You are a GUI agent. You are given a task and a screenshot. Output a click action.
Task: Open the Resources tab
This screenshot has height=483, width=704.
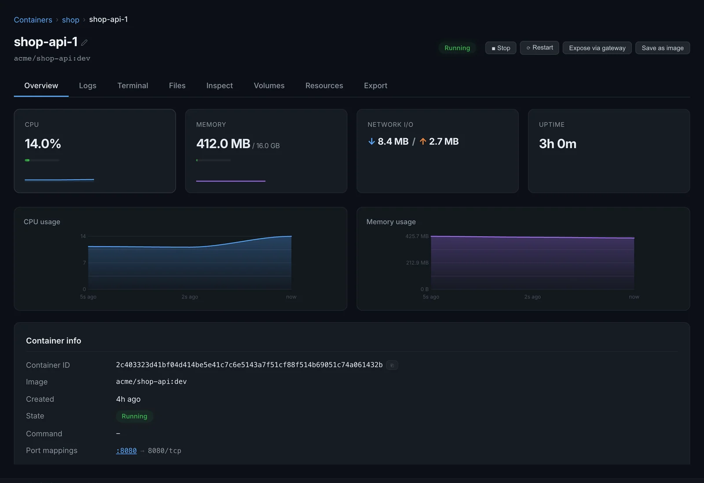tap(324, 86)
